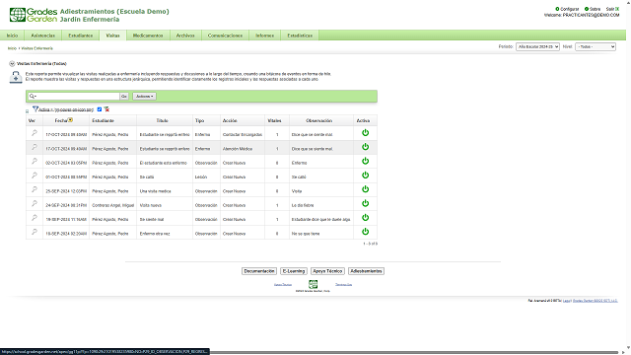Toggle Activa for 'Una visita medica'

365,189
